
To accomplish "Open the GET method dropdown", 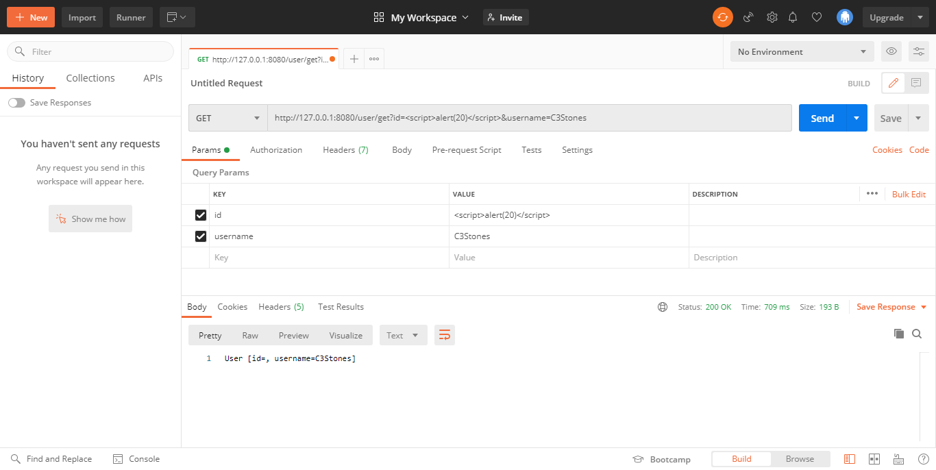I will click(227, 117).
